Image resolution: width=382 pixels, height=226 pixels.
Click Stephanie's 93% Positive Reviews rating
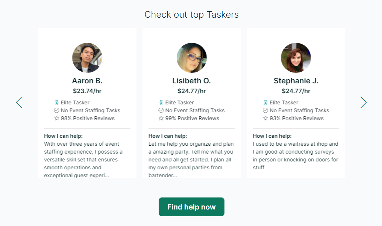296,118
